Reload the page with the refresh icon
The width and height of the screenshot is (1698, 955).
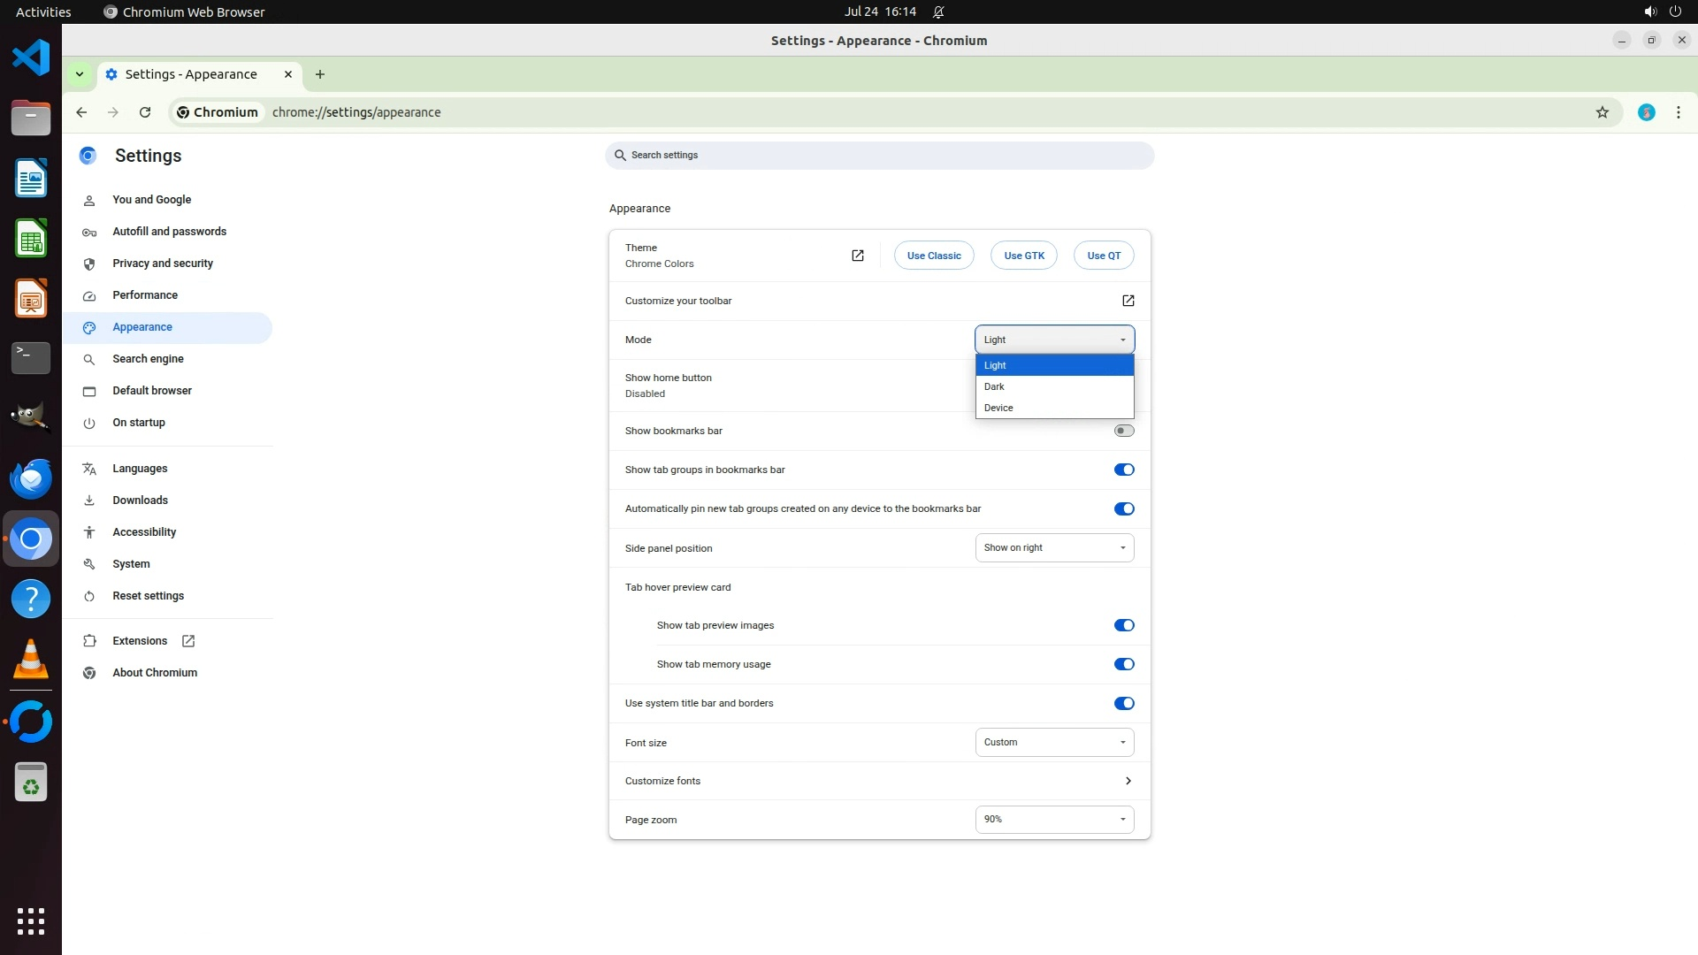[x=145, y=112]
